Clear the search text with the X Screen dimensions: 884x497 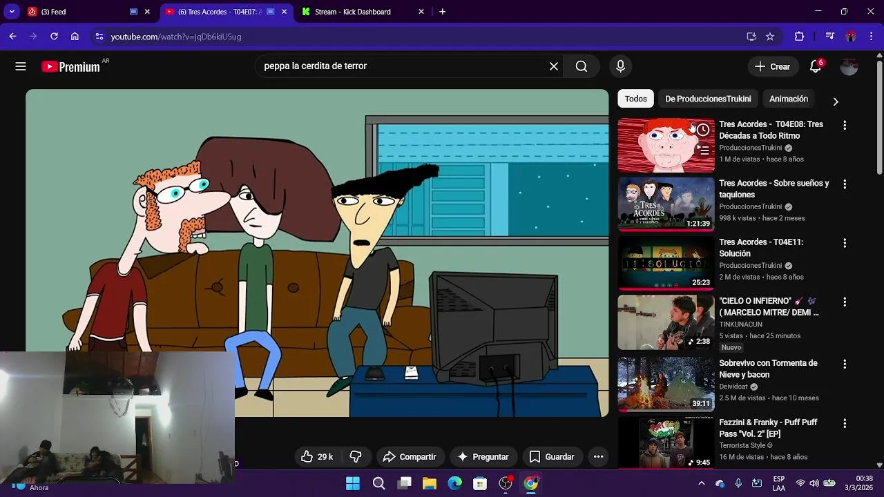coord(554,66)
